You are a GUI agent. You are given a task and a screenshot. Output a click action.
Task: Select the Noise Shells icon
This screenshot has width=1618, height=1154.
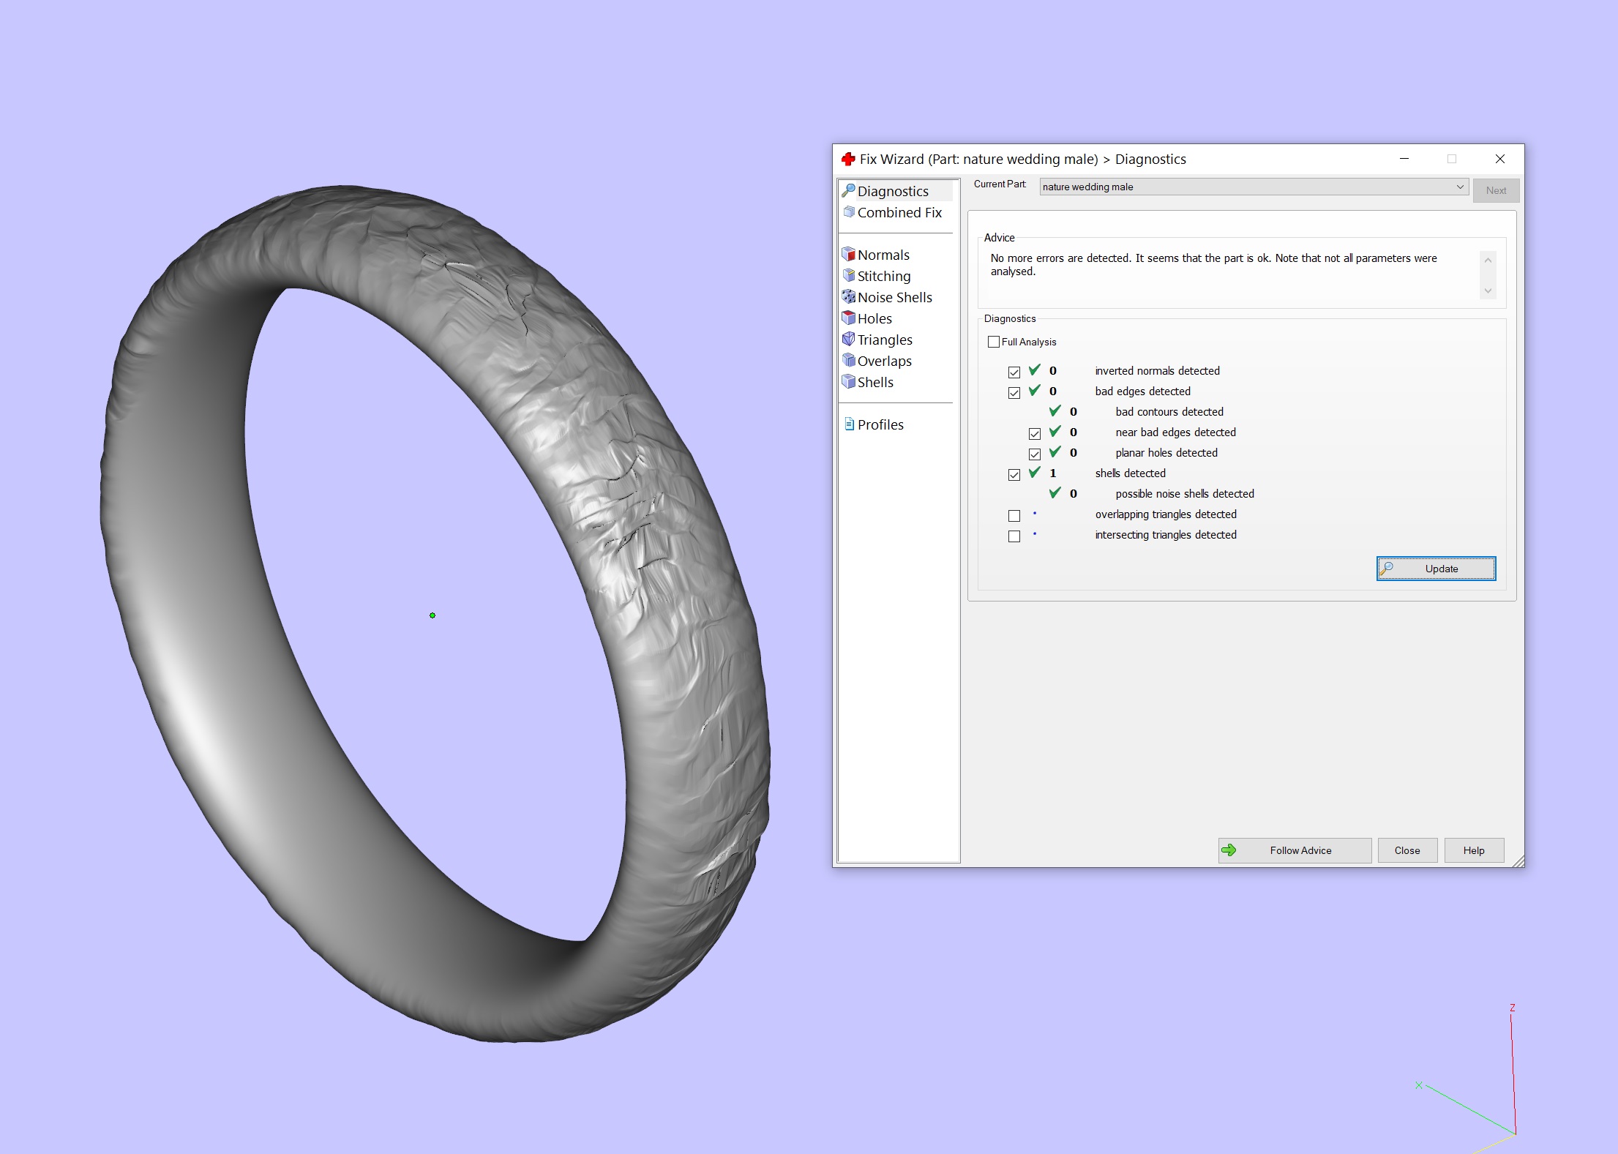849,297
